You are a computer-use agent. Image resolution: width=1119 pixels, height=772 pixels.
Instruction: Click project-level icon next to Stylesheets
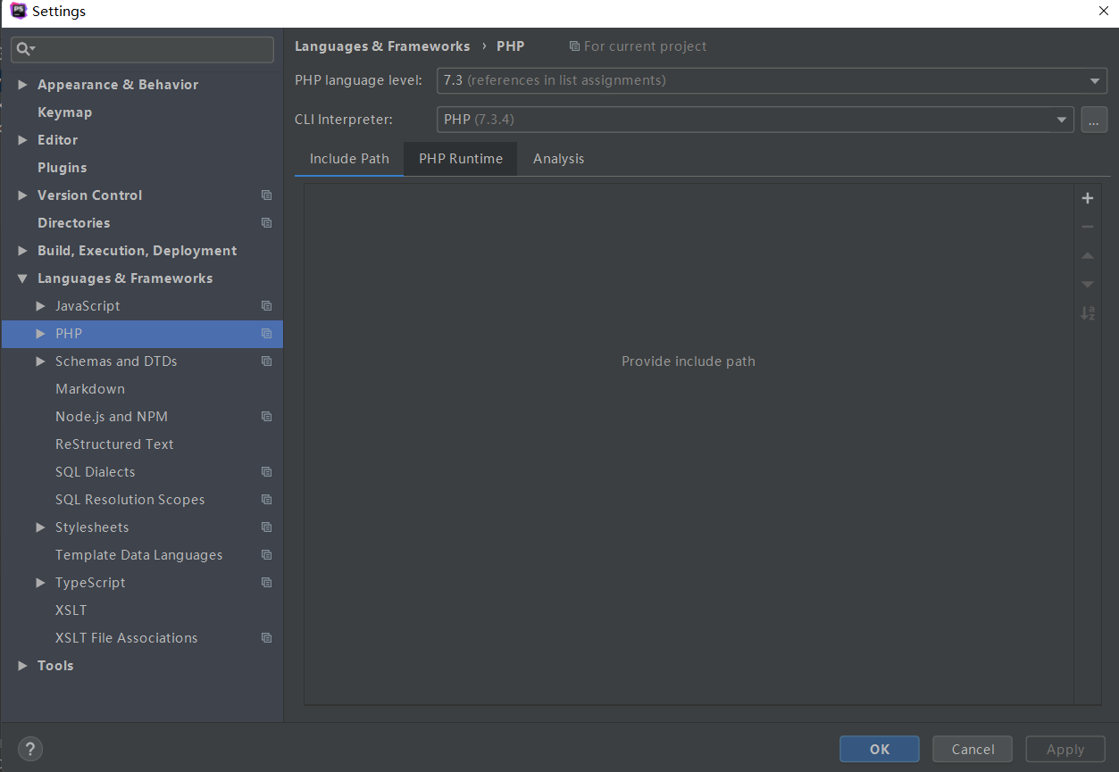(x=266, y=527)
